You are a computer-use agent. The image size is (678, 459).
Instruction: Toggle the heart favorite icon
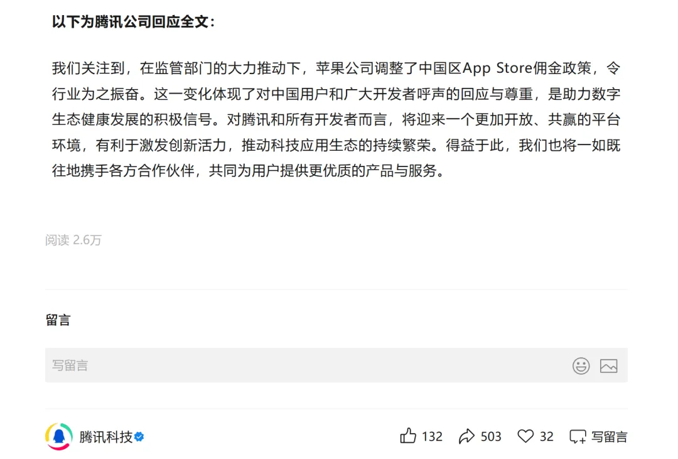click(x=525, y=436)
